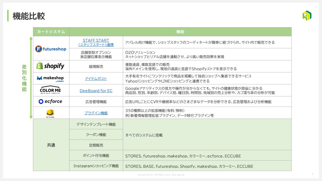This screenshot has width=322, height=181.
Task: Click the Googleアナリティクス description text
Action: pyautogui.click(x=200, y=90)
